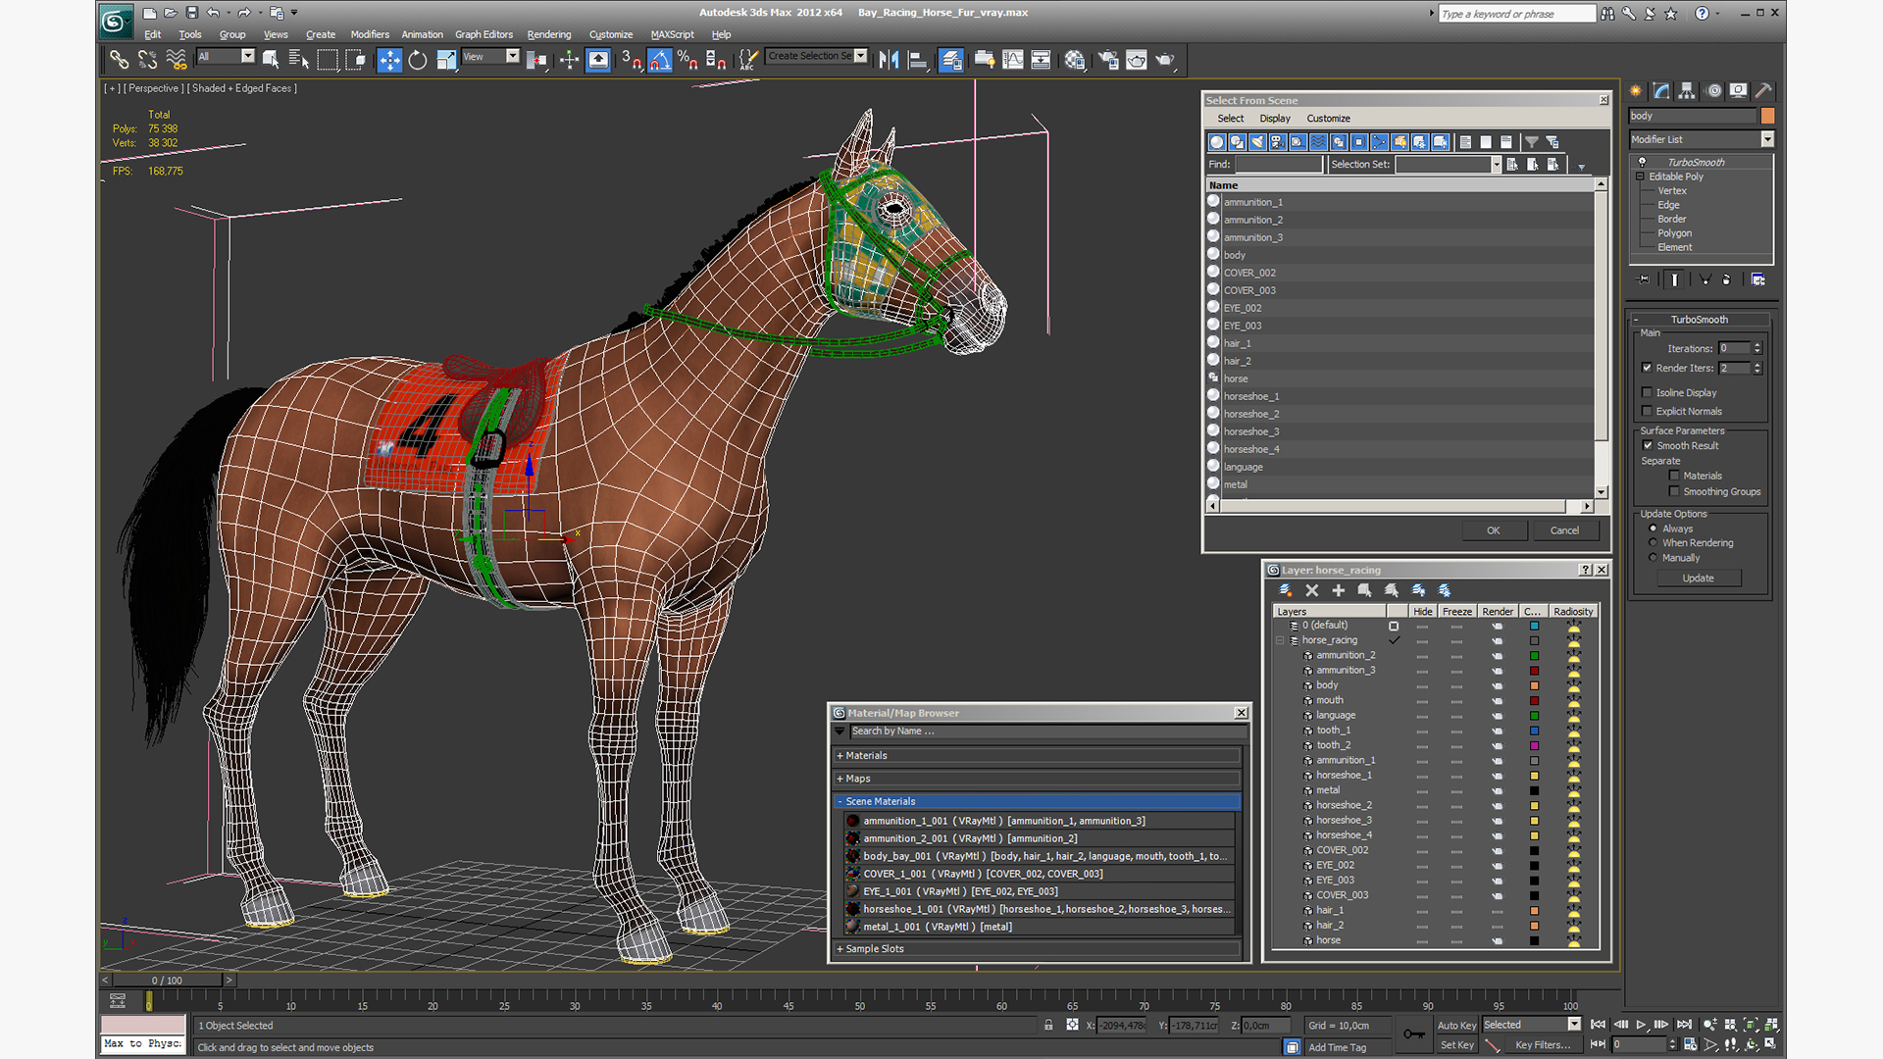Viewport: 1883px width, 1059px height.
Task: Open the Curve Editor toolbar icon
Action: tap(1012, 60)
